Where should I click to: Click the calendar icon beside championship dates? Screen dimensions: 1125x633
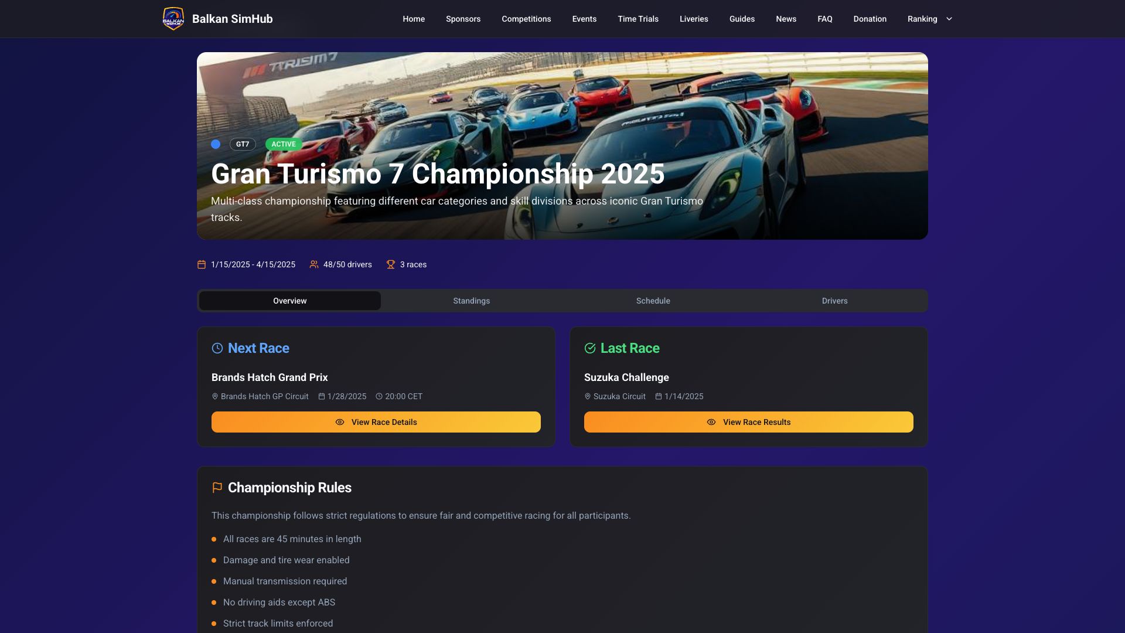[x=202, y=264]
